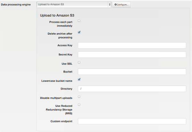
Task: Focus the Custom endpoint input box
Action: point(132,121)
